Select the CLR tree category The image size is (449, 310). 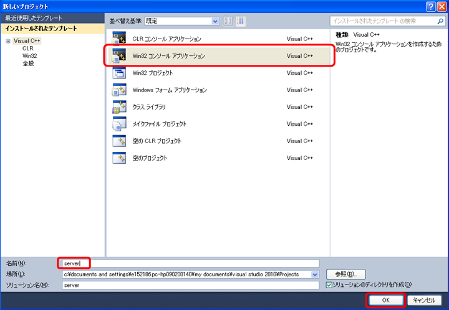28,49
